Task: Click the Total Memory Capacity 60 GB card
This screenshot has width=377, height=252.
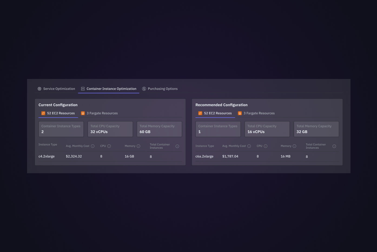Action: pyautogui.click(x=159, y=129)
